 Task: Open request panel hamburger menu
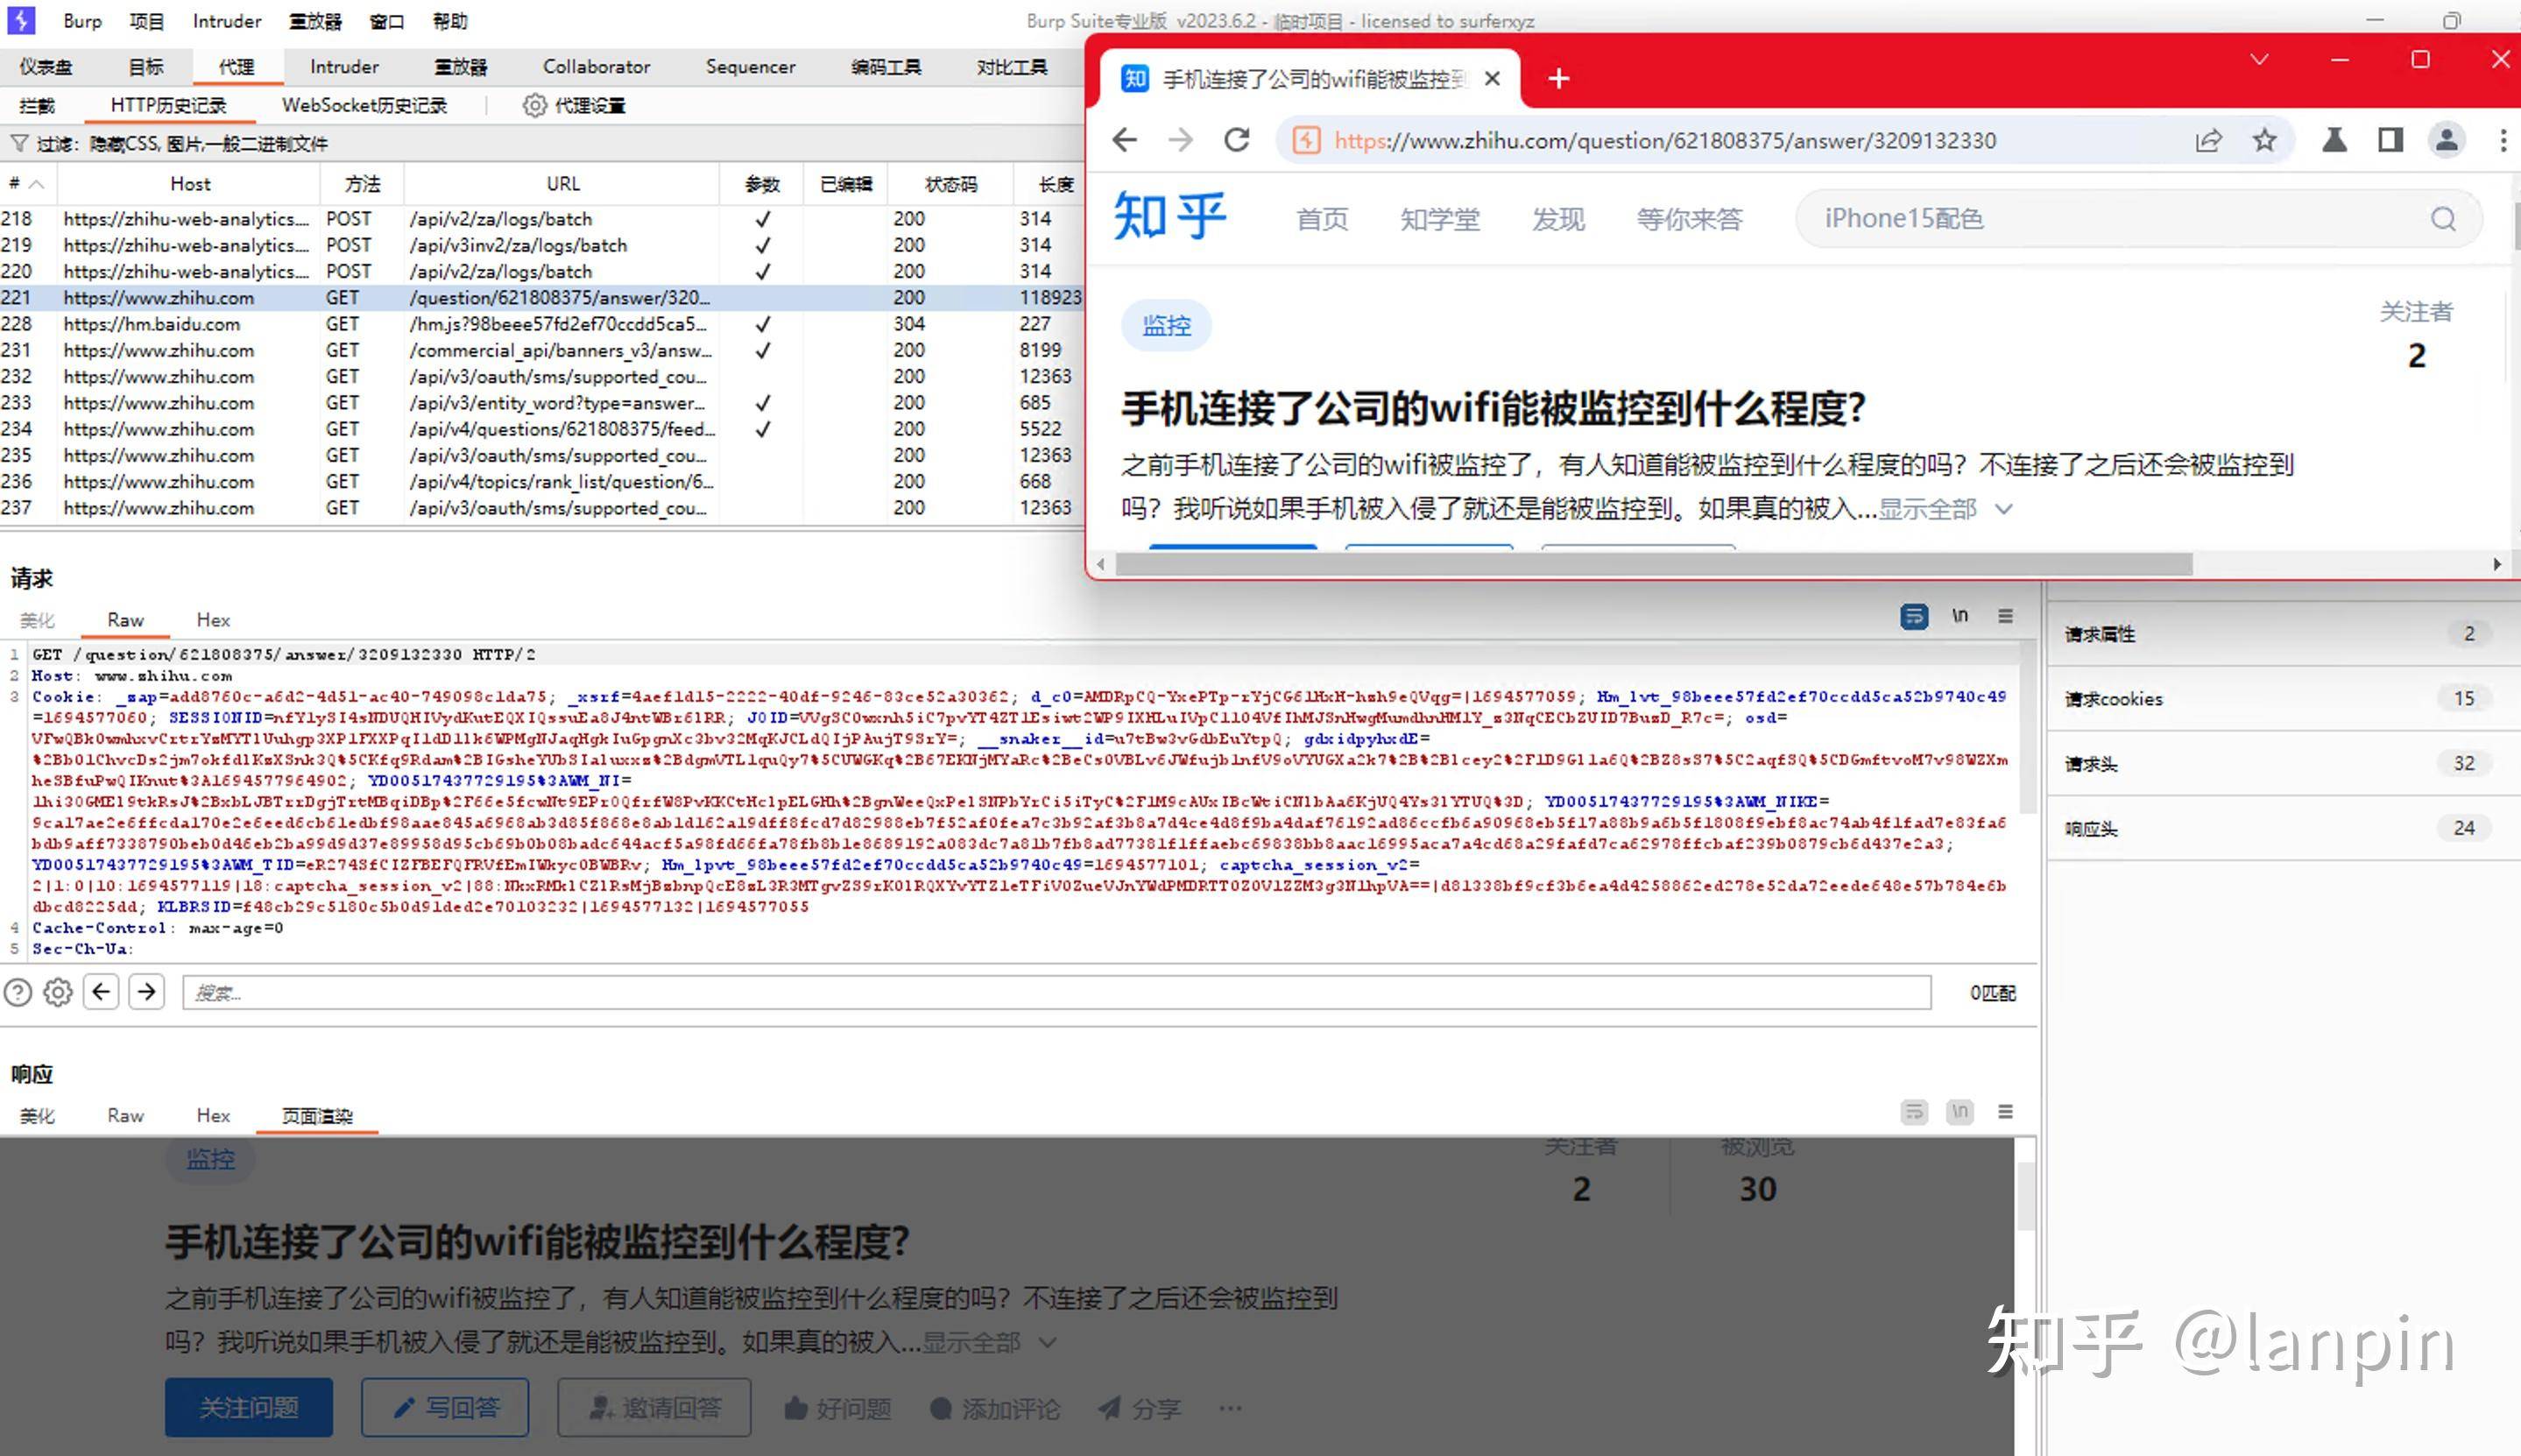(2005, 616)
